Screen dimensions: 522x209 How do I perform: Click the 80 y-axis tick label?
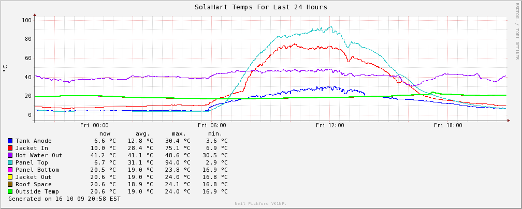(28, 39)
